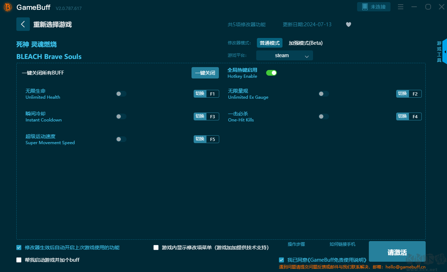Toggle Super Movement Speed switch
The image size is (447, 272).
(x=121, y=139)
